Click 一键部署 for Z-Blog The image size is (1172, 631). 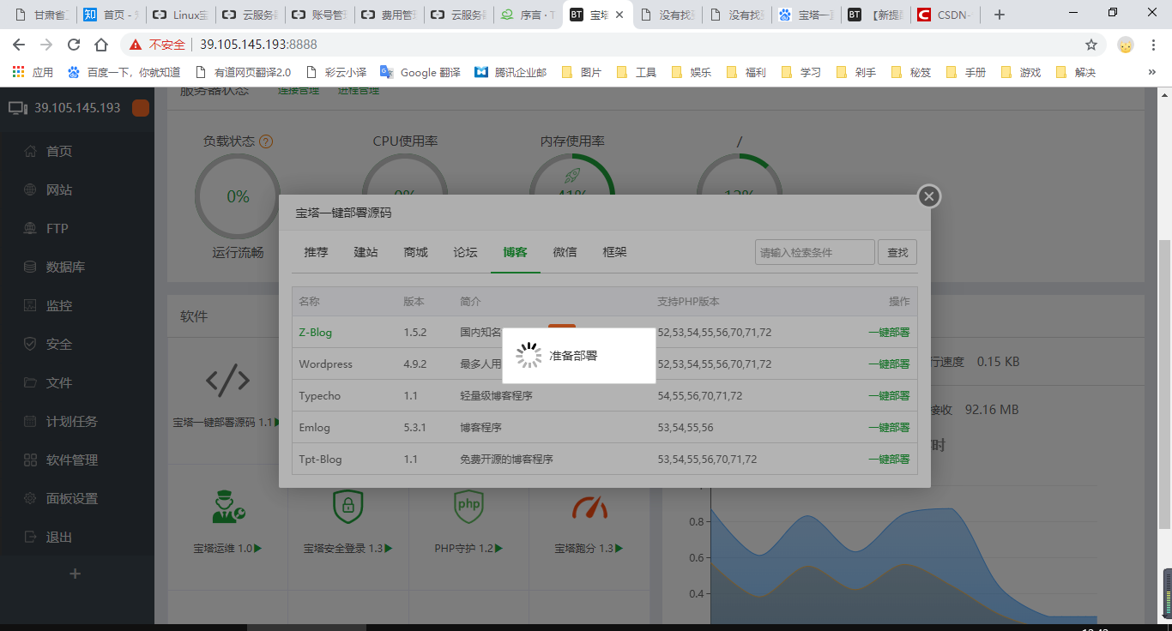[x=889, y=333]
